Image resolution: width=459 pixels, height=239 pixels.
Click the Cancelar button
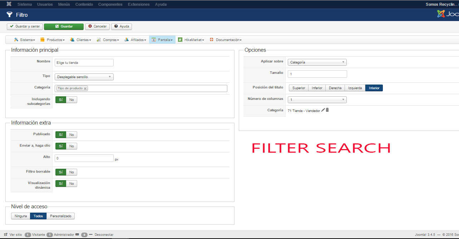coord(97,26)
